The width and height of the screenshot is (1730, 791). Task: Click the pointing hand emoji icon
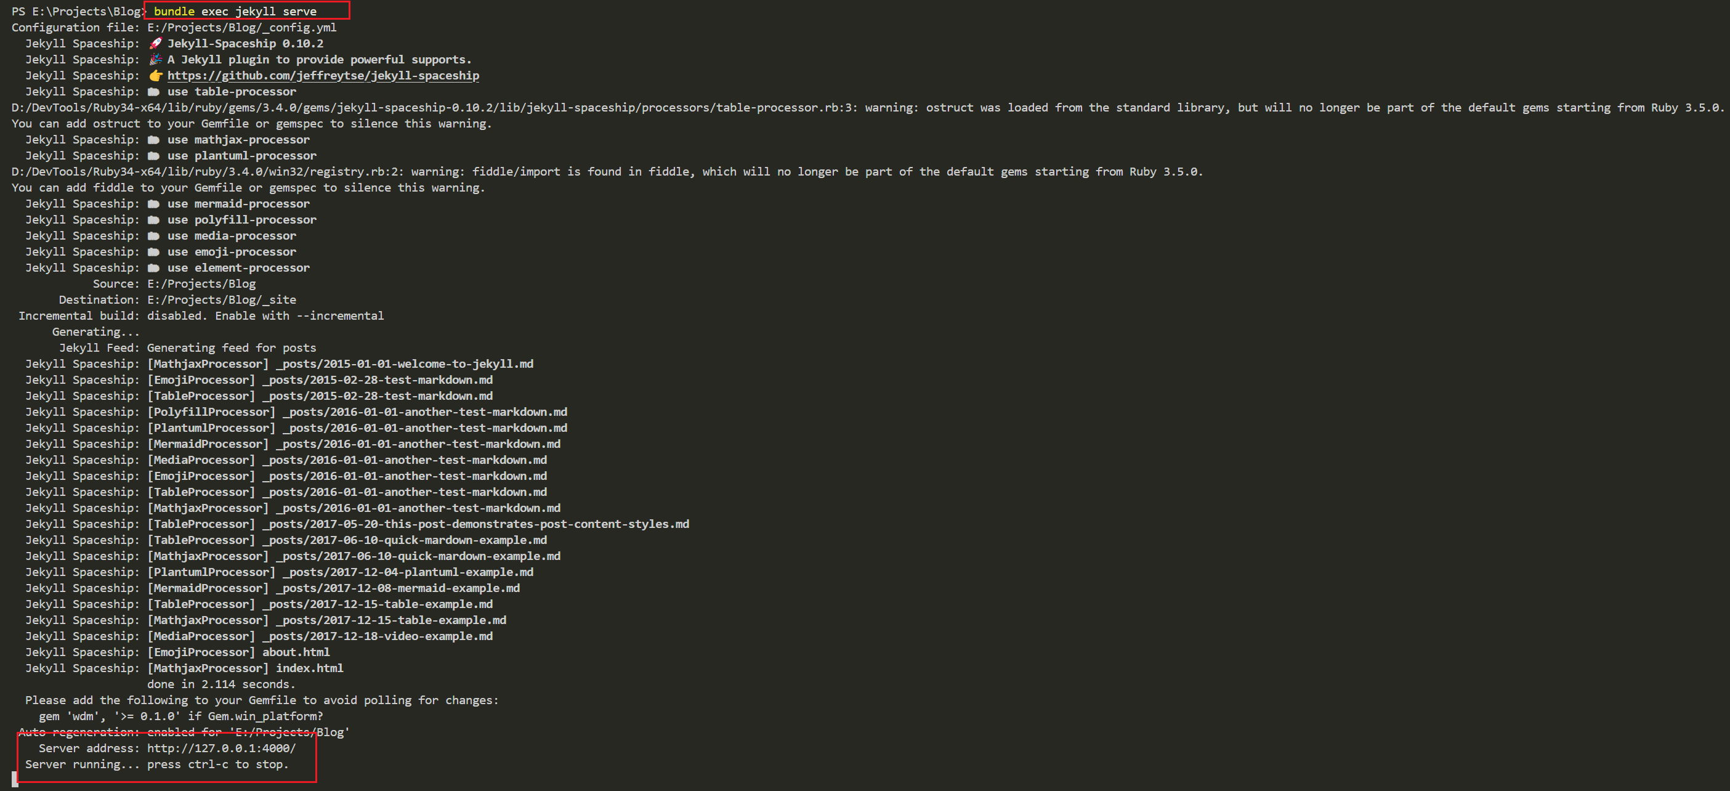pos(155,76)
